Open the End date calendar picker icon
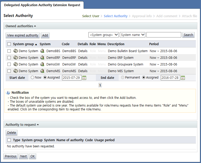 click(x=183, y=78)
